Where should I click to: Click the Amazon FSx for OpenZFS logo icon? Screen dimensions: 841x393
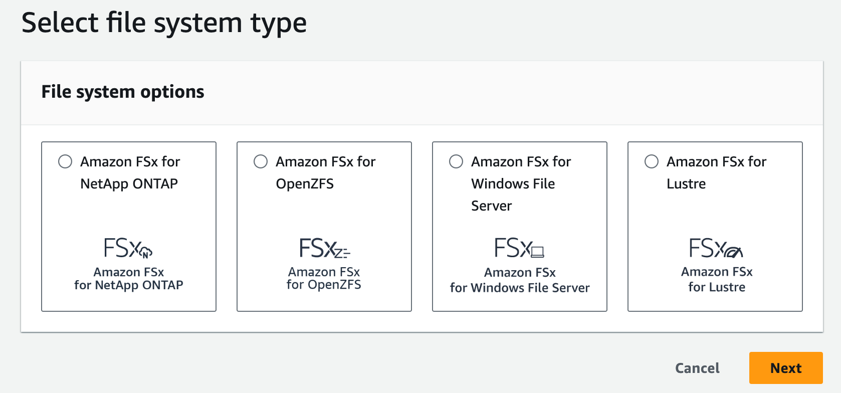pyautogui.click(x=324, y=249)
